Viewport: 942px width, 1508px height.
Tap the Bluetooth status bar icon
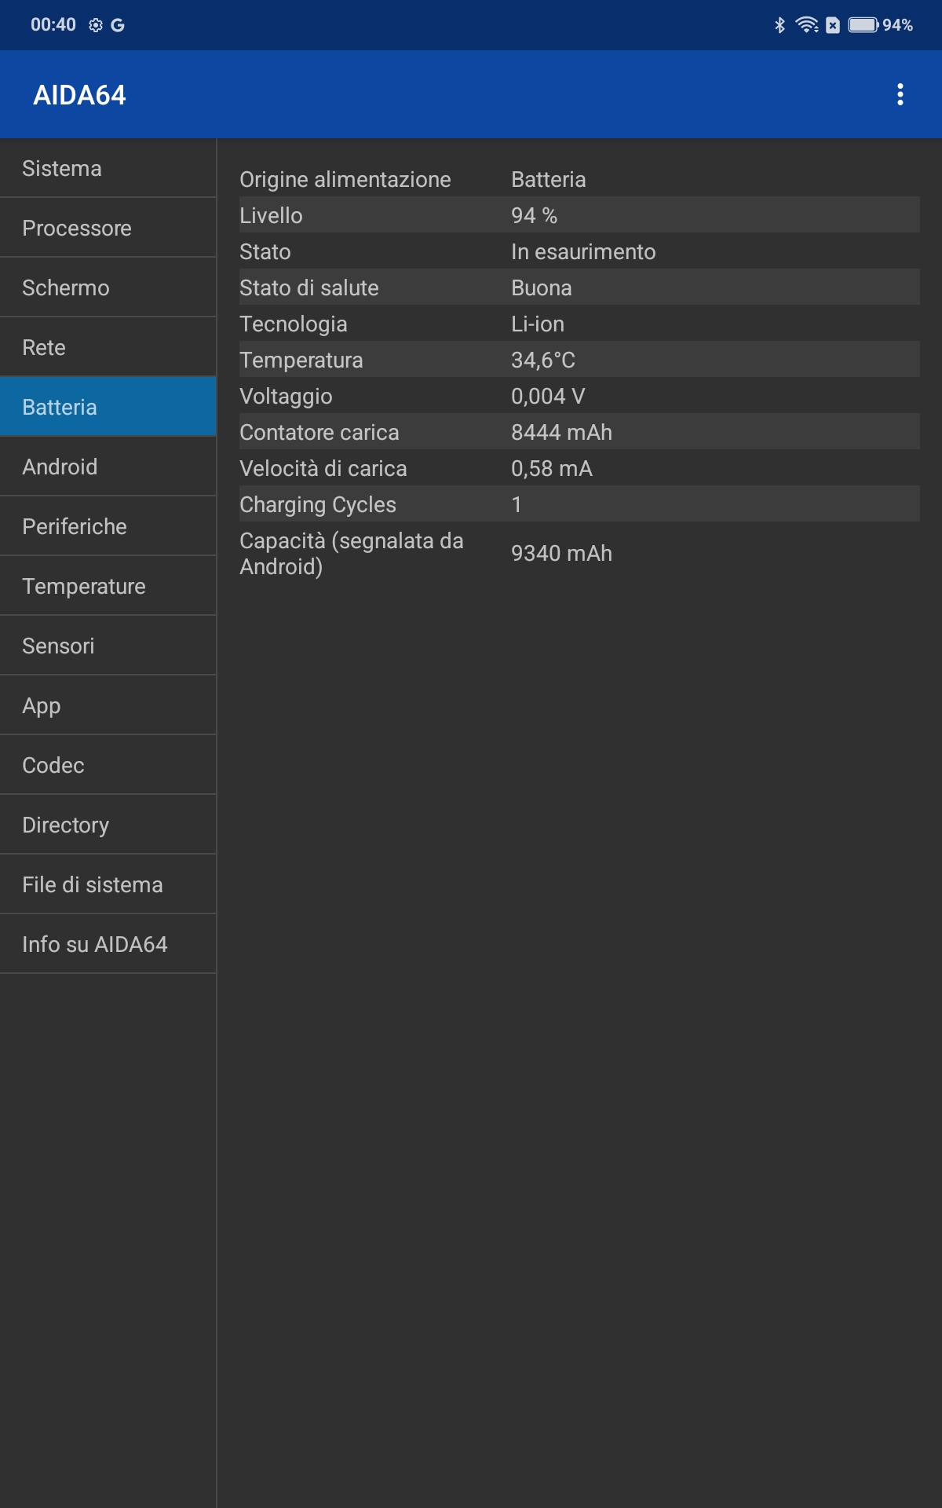(780, 25)
